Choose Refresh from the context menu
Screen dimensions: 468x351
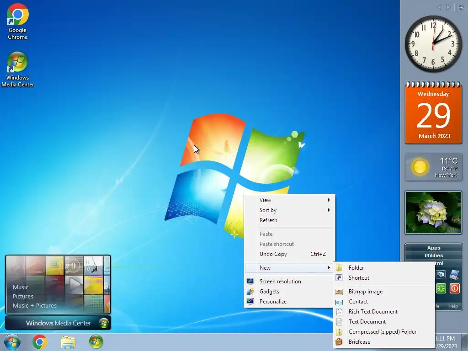click(x=289, y=220)
